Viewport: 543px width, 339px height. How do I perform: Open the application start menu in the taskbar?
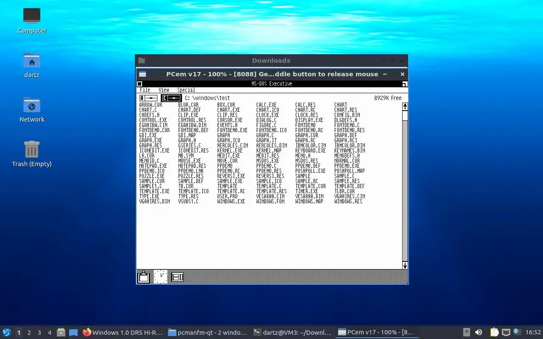click(x=7, y=332)
